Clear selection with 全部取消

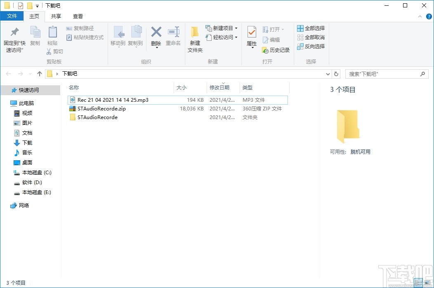coord(311,37)
